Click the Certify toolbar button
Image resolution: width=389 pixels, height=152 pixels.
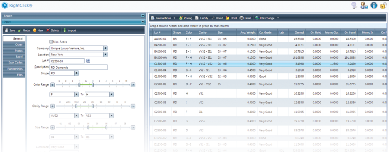pyautogui.click(x=202, y=18)
